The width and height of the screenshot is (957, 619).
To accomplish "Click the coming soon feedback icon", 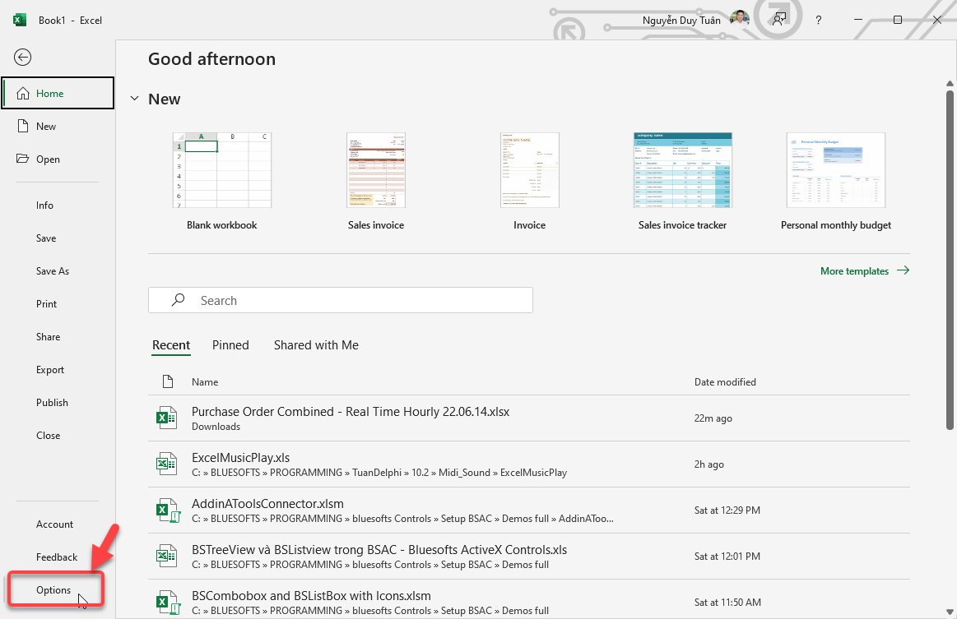I will [778, 20].
